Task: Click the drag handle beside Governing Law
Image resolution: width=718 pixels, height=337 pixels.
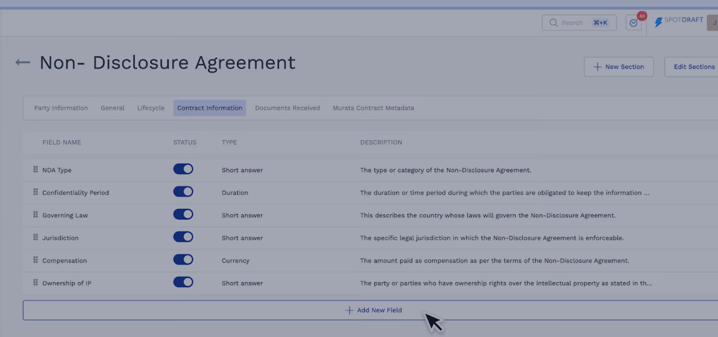Action: click(36, 215)
